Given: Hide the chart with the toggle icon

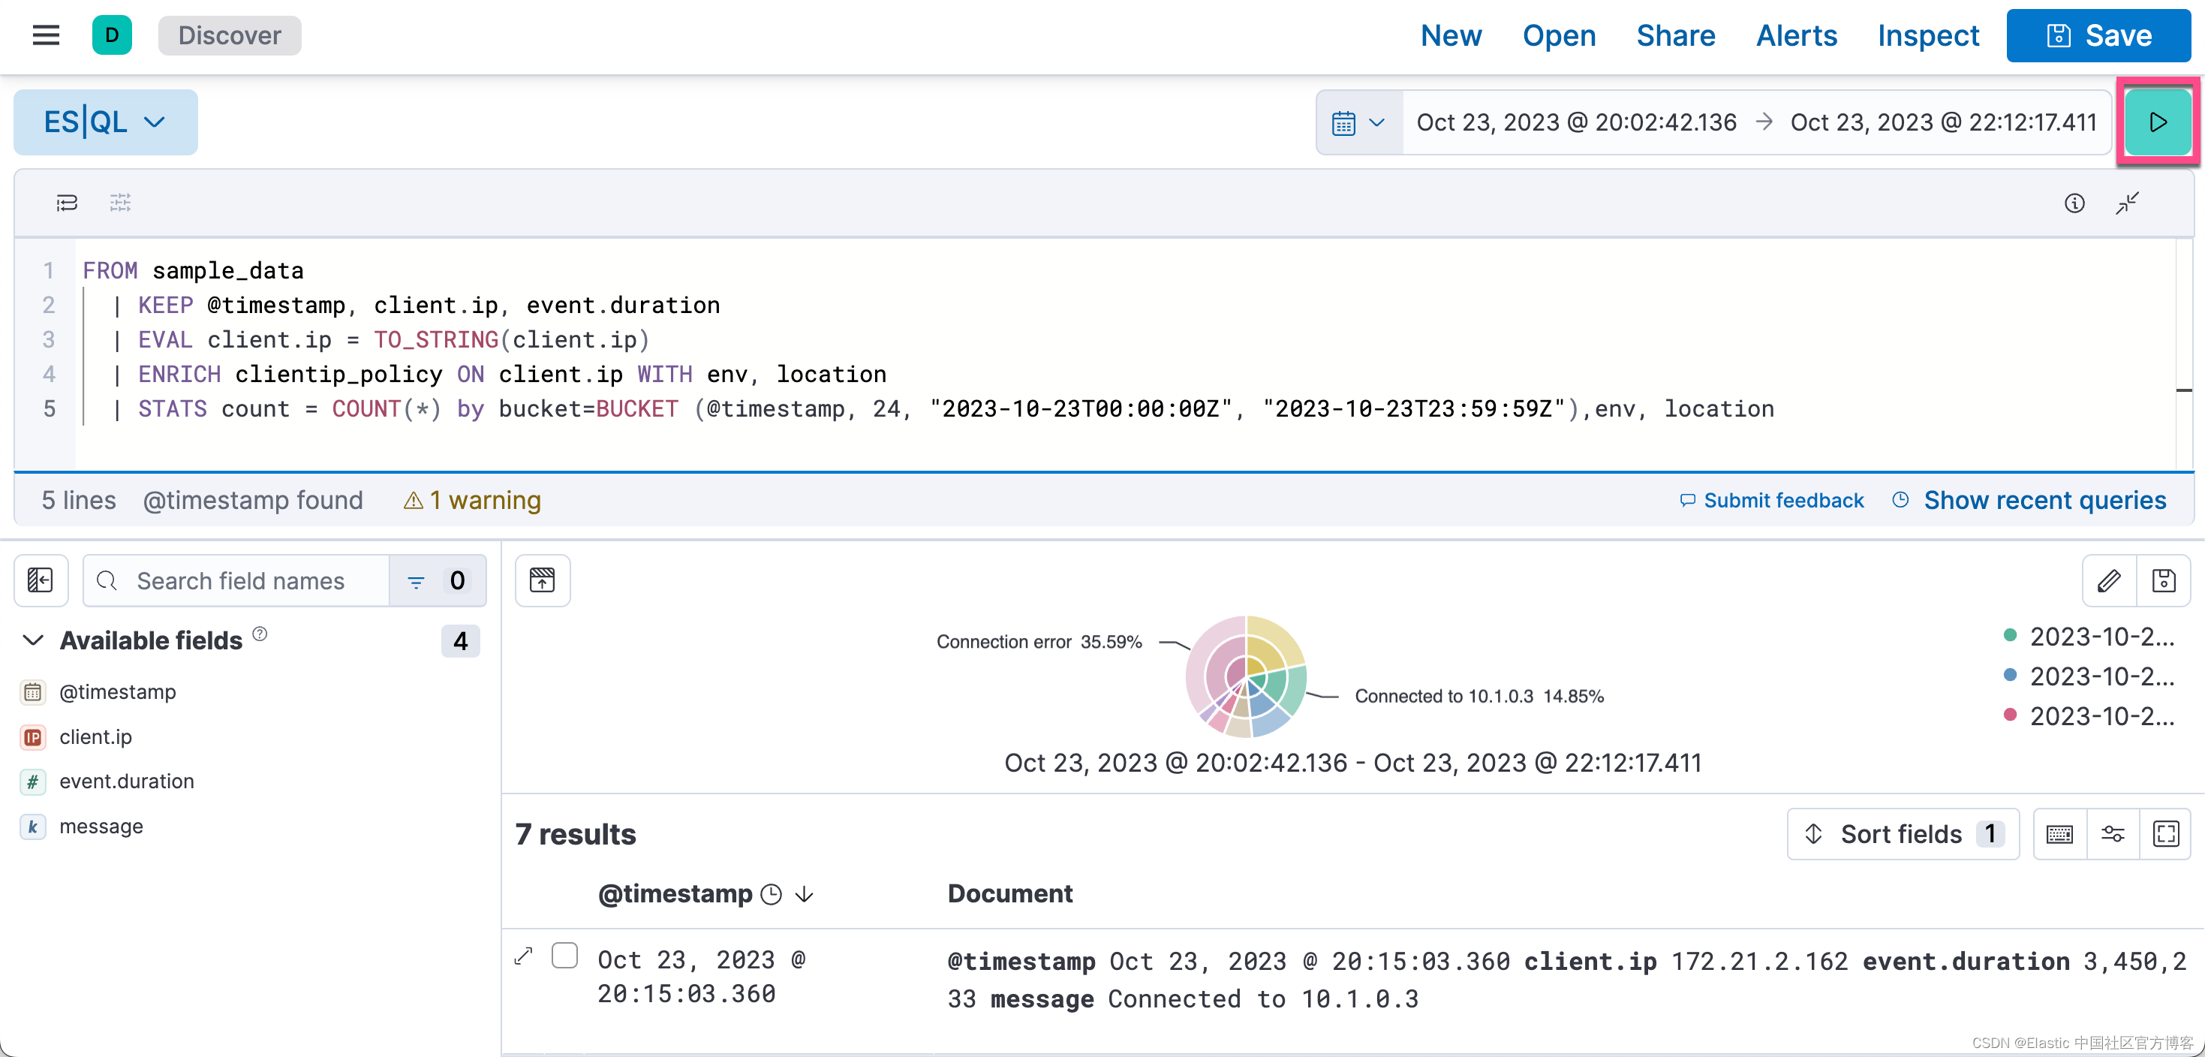Looking at the screenshot, I should (x=542, y=581).
